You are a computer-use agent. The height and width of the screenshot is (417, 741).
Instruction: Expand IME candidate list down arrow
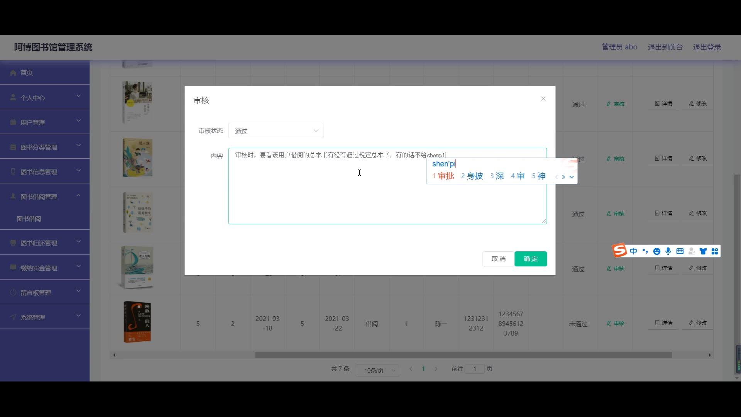tap(572, 177)
